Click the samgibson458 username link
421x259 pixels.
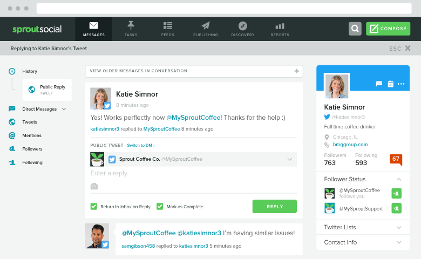[x=138, y=246]
